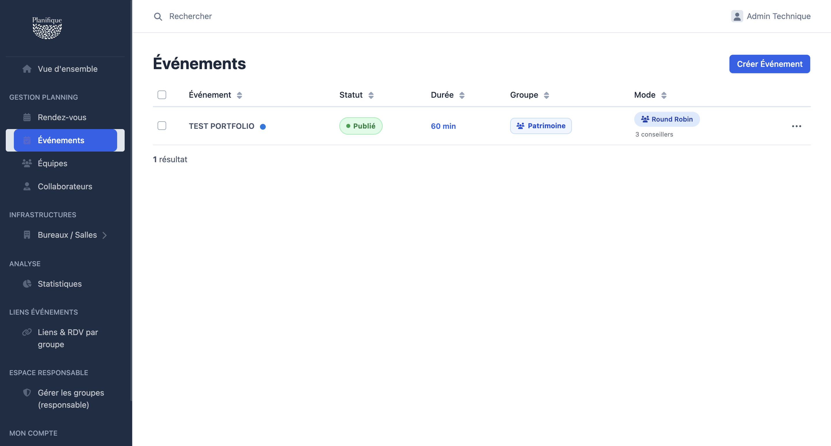Click the Planifique logo
This screenshot has height=446, width=831.
47,28
